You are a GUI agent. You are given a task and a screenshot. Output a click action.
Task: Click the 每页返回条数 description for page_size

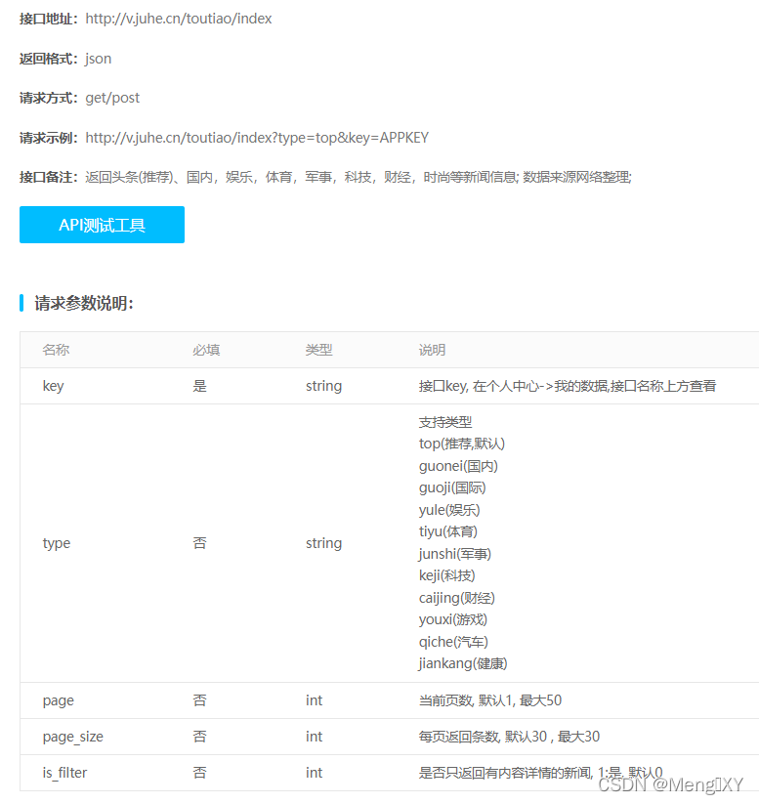pyautogui.click(x=509, y=737)
